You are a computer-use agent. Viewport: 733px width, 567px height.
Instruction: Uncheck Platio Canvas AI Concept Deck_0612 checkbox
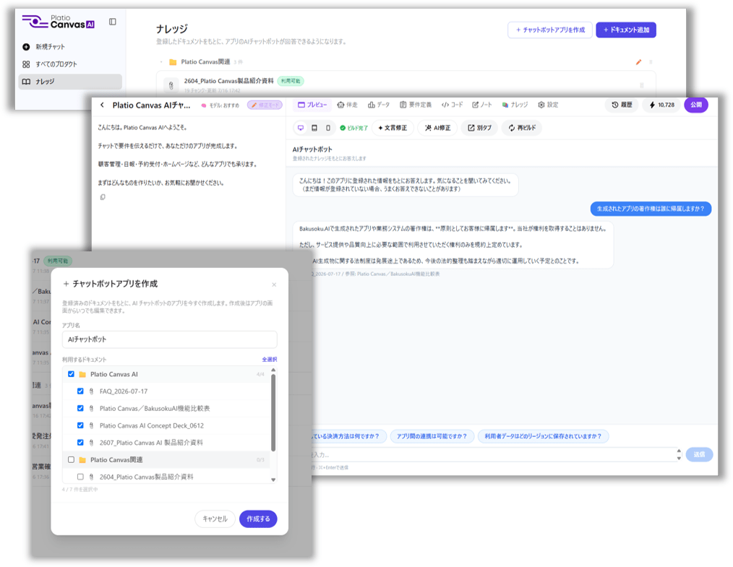coord(80,425)
